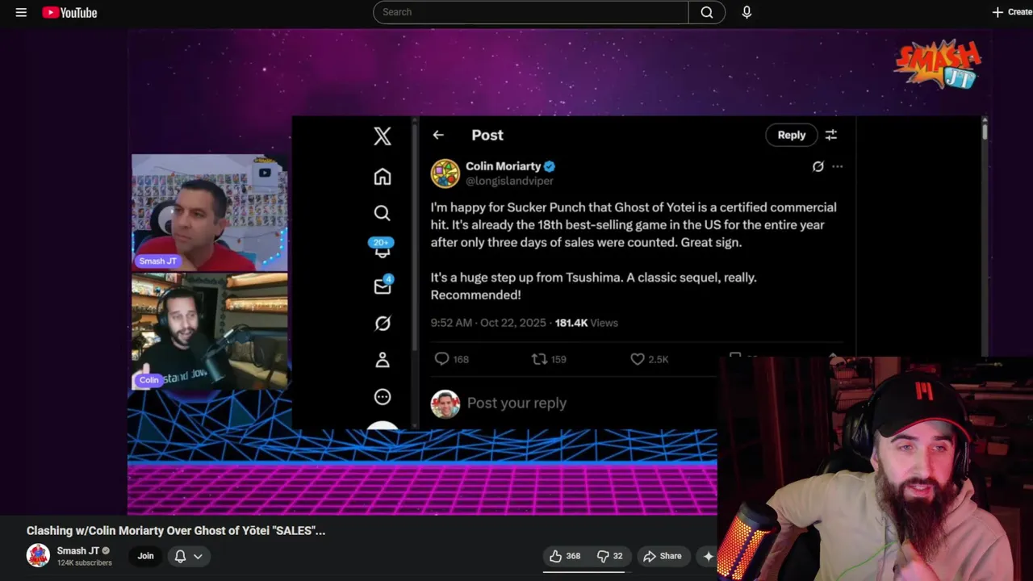Click the Share button
The height and width of the screenshot is (581, 1033).
(662, 556)
